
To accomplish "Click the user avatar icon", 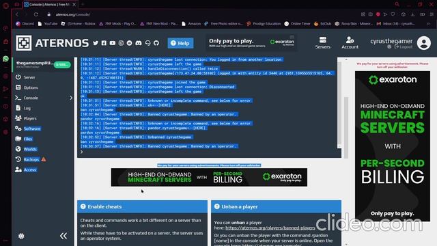I will 424,43.
